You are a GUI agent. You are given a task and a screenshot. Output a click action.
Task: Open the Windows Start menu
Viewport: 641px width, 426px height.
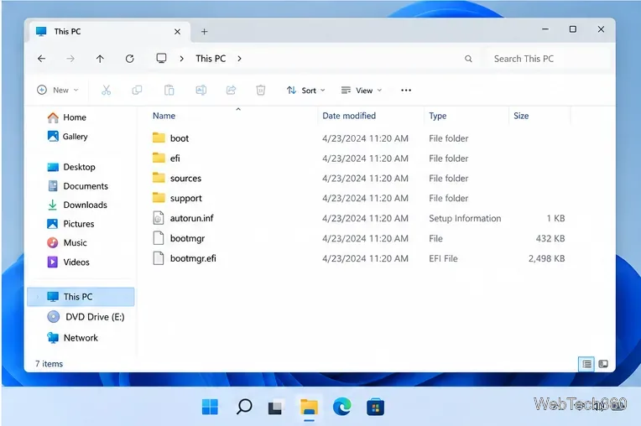(210, 407)
